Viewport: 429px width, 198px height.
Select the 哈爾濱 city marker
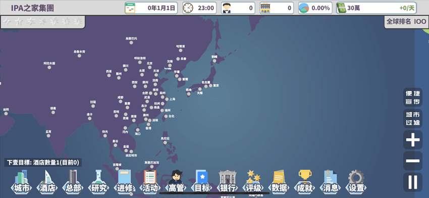[x=181, y=50]
